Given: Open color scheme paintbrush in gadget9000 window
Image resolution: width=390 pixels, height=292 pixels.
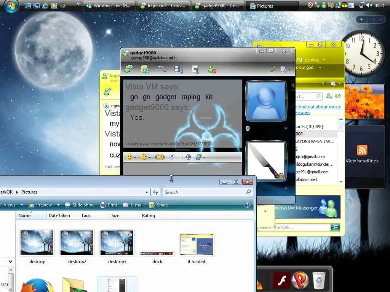Looking at the screenshot, I should (x=273, y=69).
